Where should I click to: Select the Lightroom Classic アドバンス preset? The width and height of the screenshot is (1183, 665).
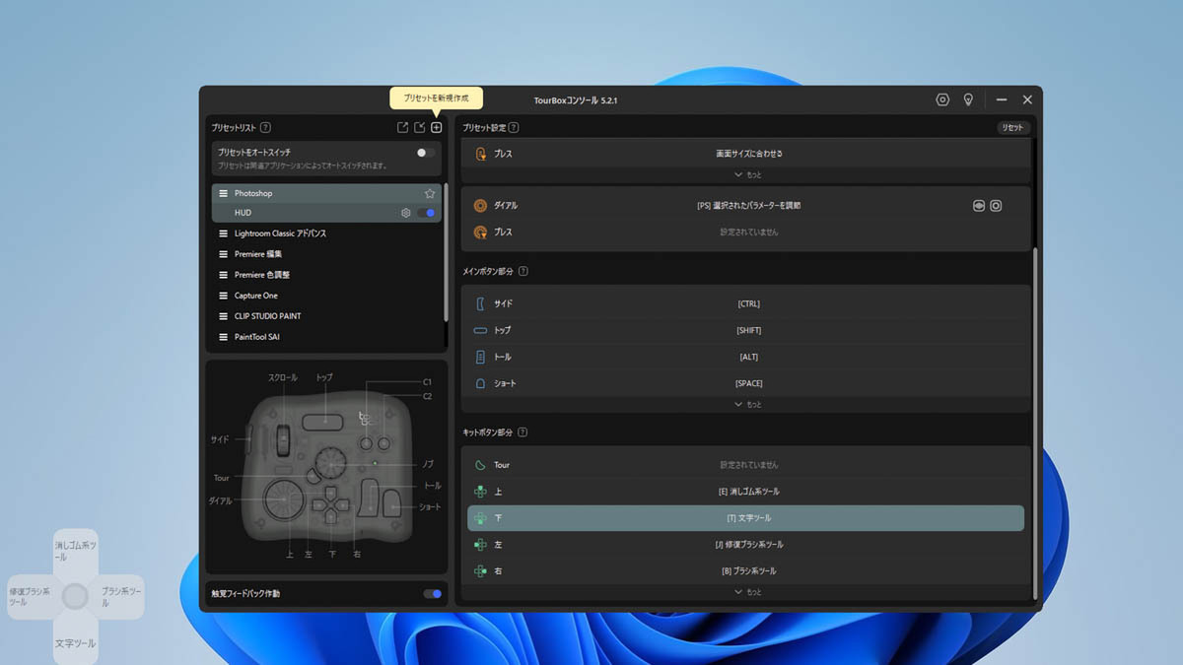click(x=280, y=233)
